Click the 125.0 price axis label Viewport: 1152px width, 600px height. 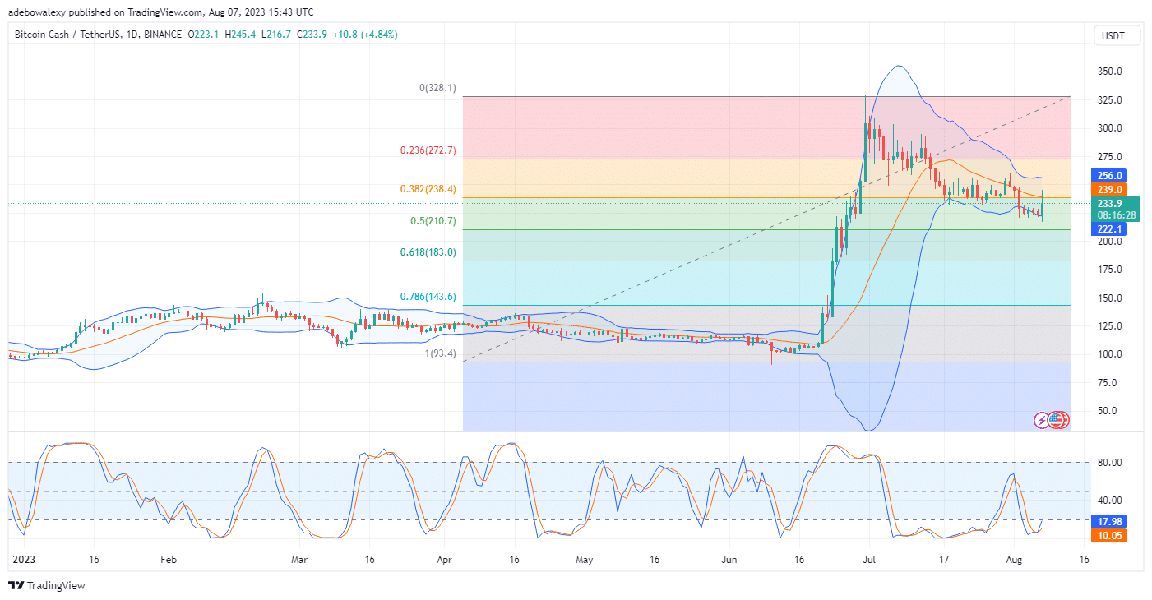click(x=1111, y=326)
